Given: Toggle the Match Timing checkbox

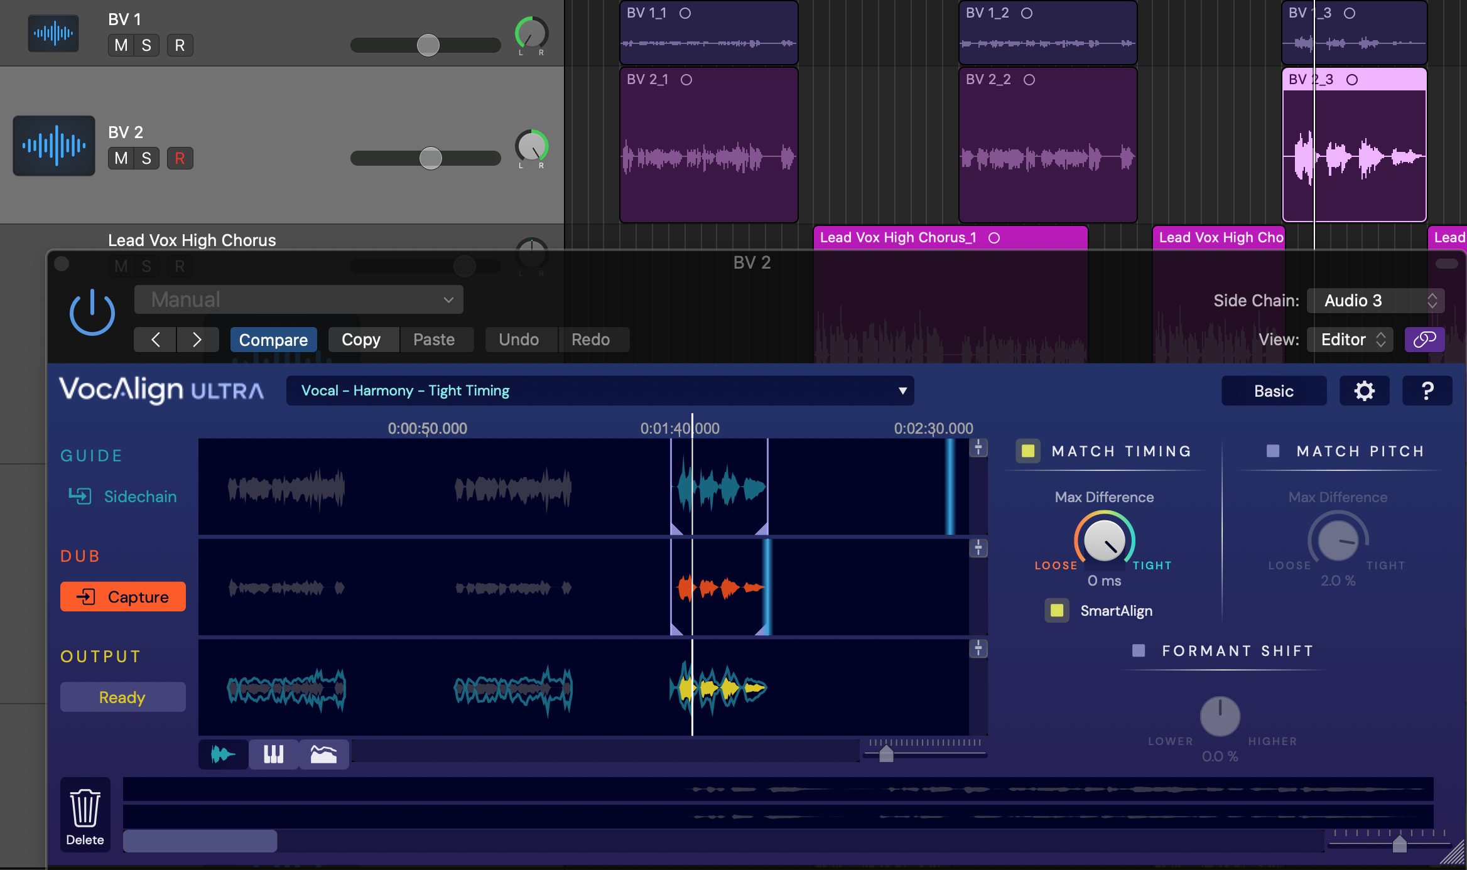Looking at the screenshot, I should pos(1028,451).
